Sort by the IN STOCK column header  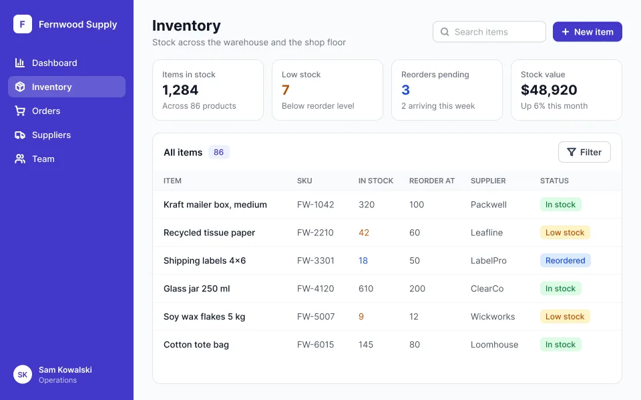click(376, 181)
